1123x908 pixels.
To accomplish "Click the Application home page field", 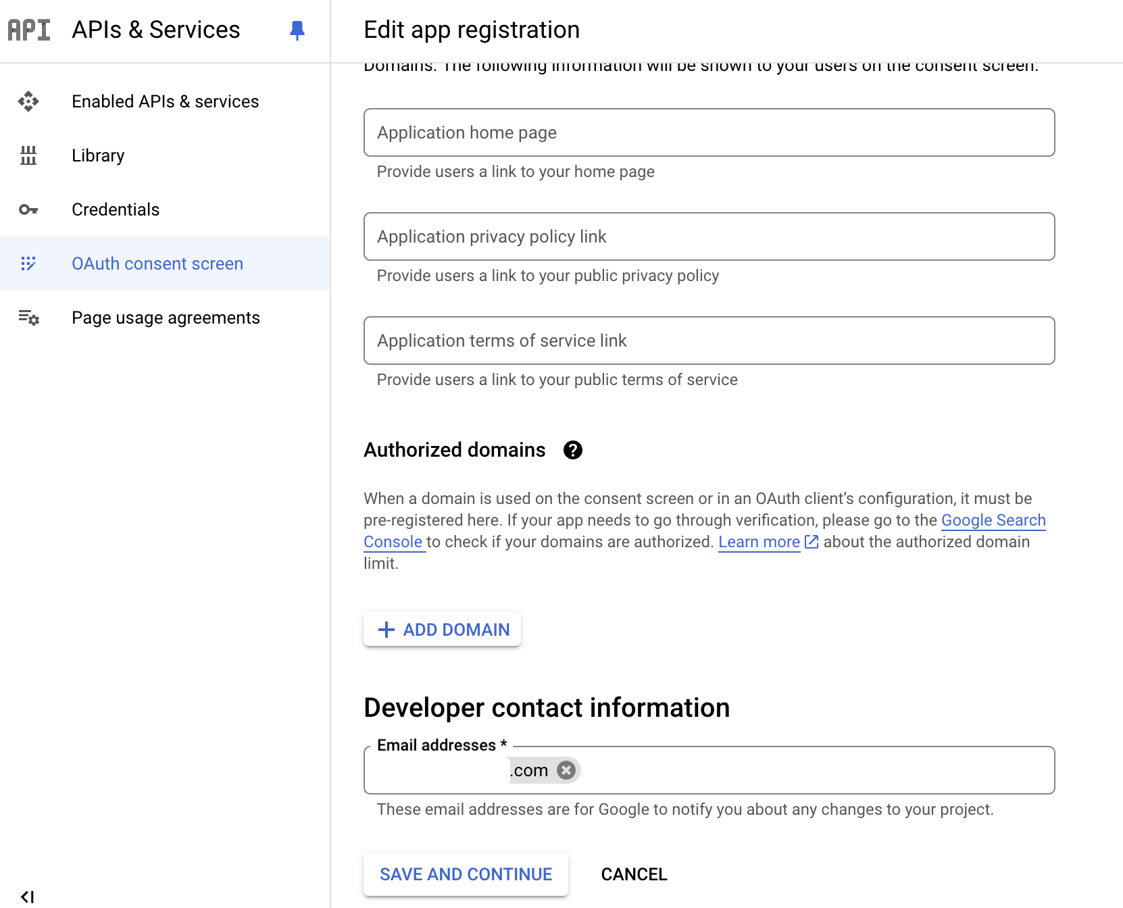I will [x=708, y=132].
